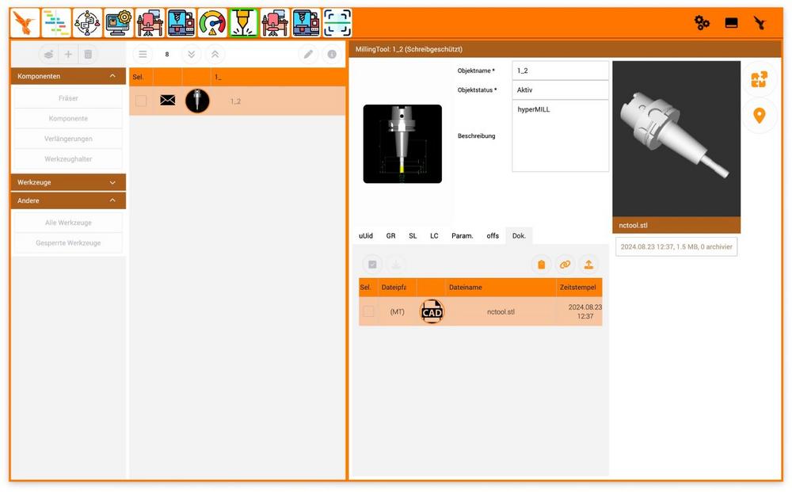Click the clipboard icon in documents toolbar
Image resolution: width=792 pixels, height=492 pixels.
point(542,265)
